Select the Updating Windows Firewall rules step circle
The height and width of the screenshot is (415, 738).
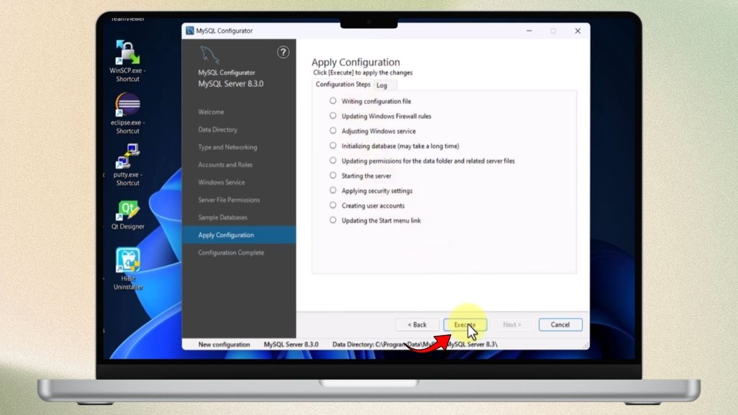point(333,116)
